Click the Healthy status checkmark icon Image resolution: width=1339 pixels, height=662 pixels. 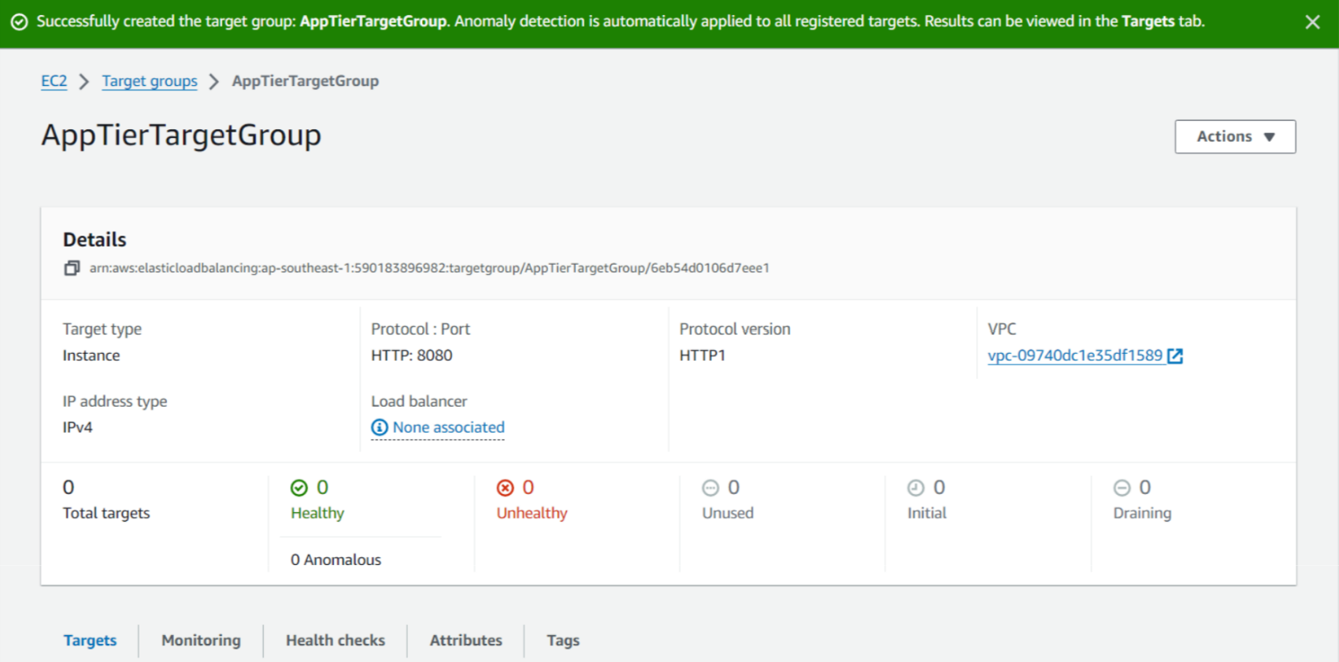[x=299, y=488]
